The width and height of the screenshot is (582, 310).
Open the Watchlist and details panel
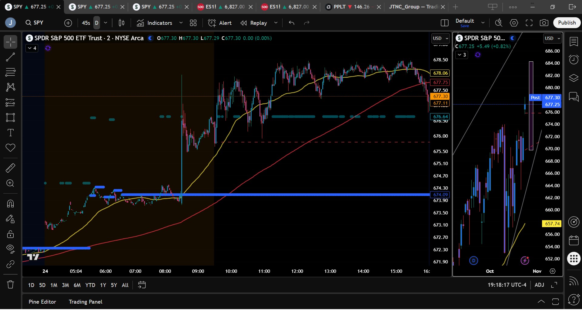click(x=574, y=42)
